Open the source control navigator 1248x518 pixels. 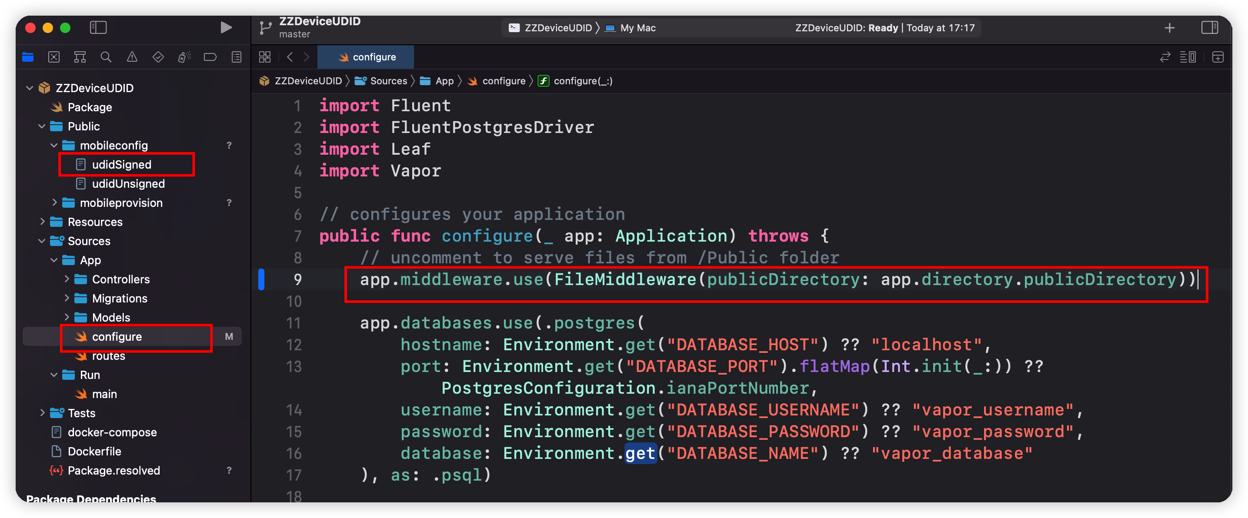pos(54,57)
